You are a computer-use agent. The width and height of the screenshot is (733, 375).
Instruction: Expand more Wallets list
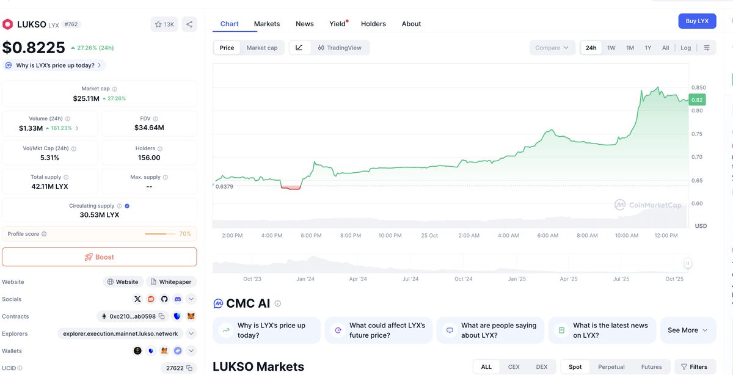pos(191,351)
